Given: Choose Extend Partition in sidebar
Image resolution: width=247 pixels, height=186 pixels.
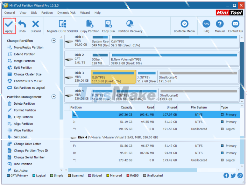Looking at the screenshot, I should [21, 54].
